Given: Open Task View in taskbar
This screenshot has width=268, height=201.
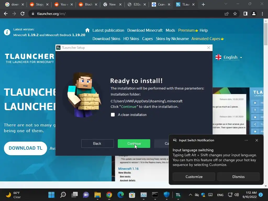Looking at the screenshot, I should pyautogui.click(x=75, y=195).
